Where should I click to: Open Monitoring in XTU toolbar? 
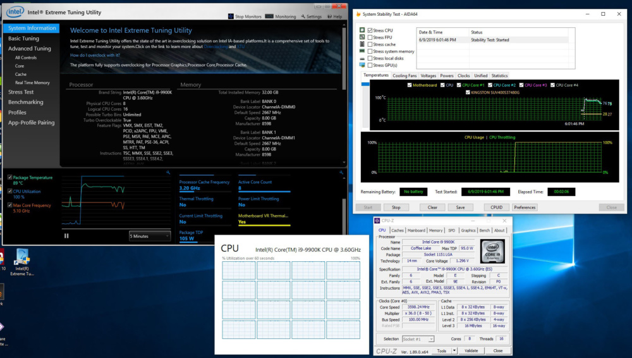point(281,16)
